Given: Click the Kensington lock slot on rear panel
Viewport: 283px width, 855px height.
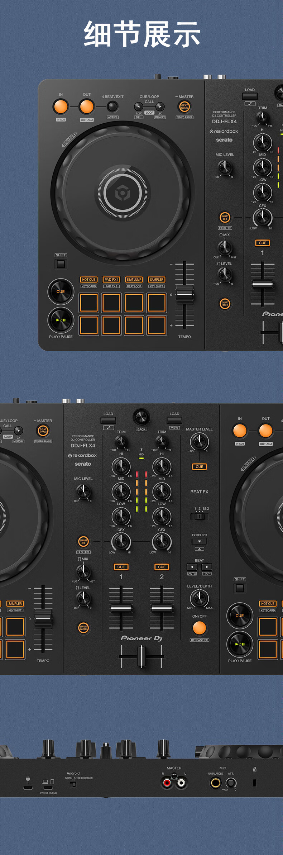Looking at the screenshot, I should 255,783.
